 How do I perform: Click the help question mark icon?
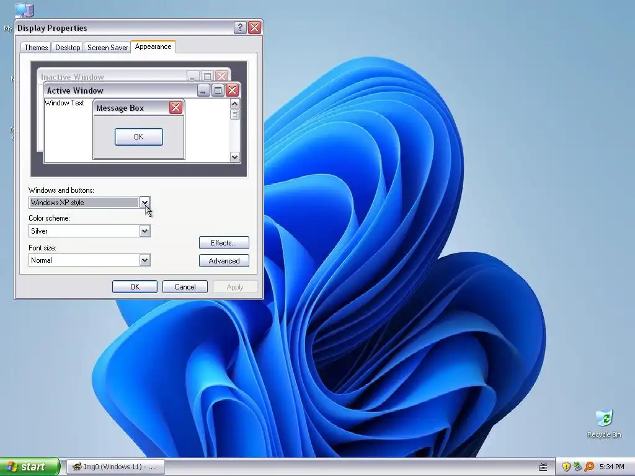[240, 27]
